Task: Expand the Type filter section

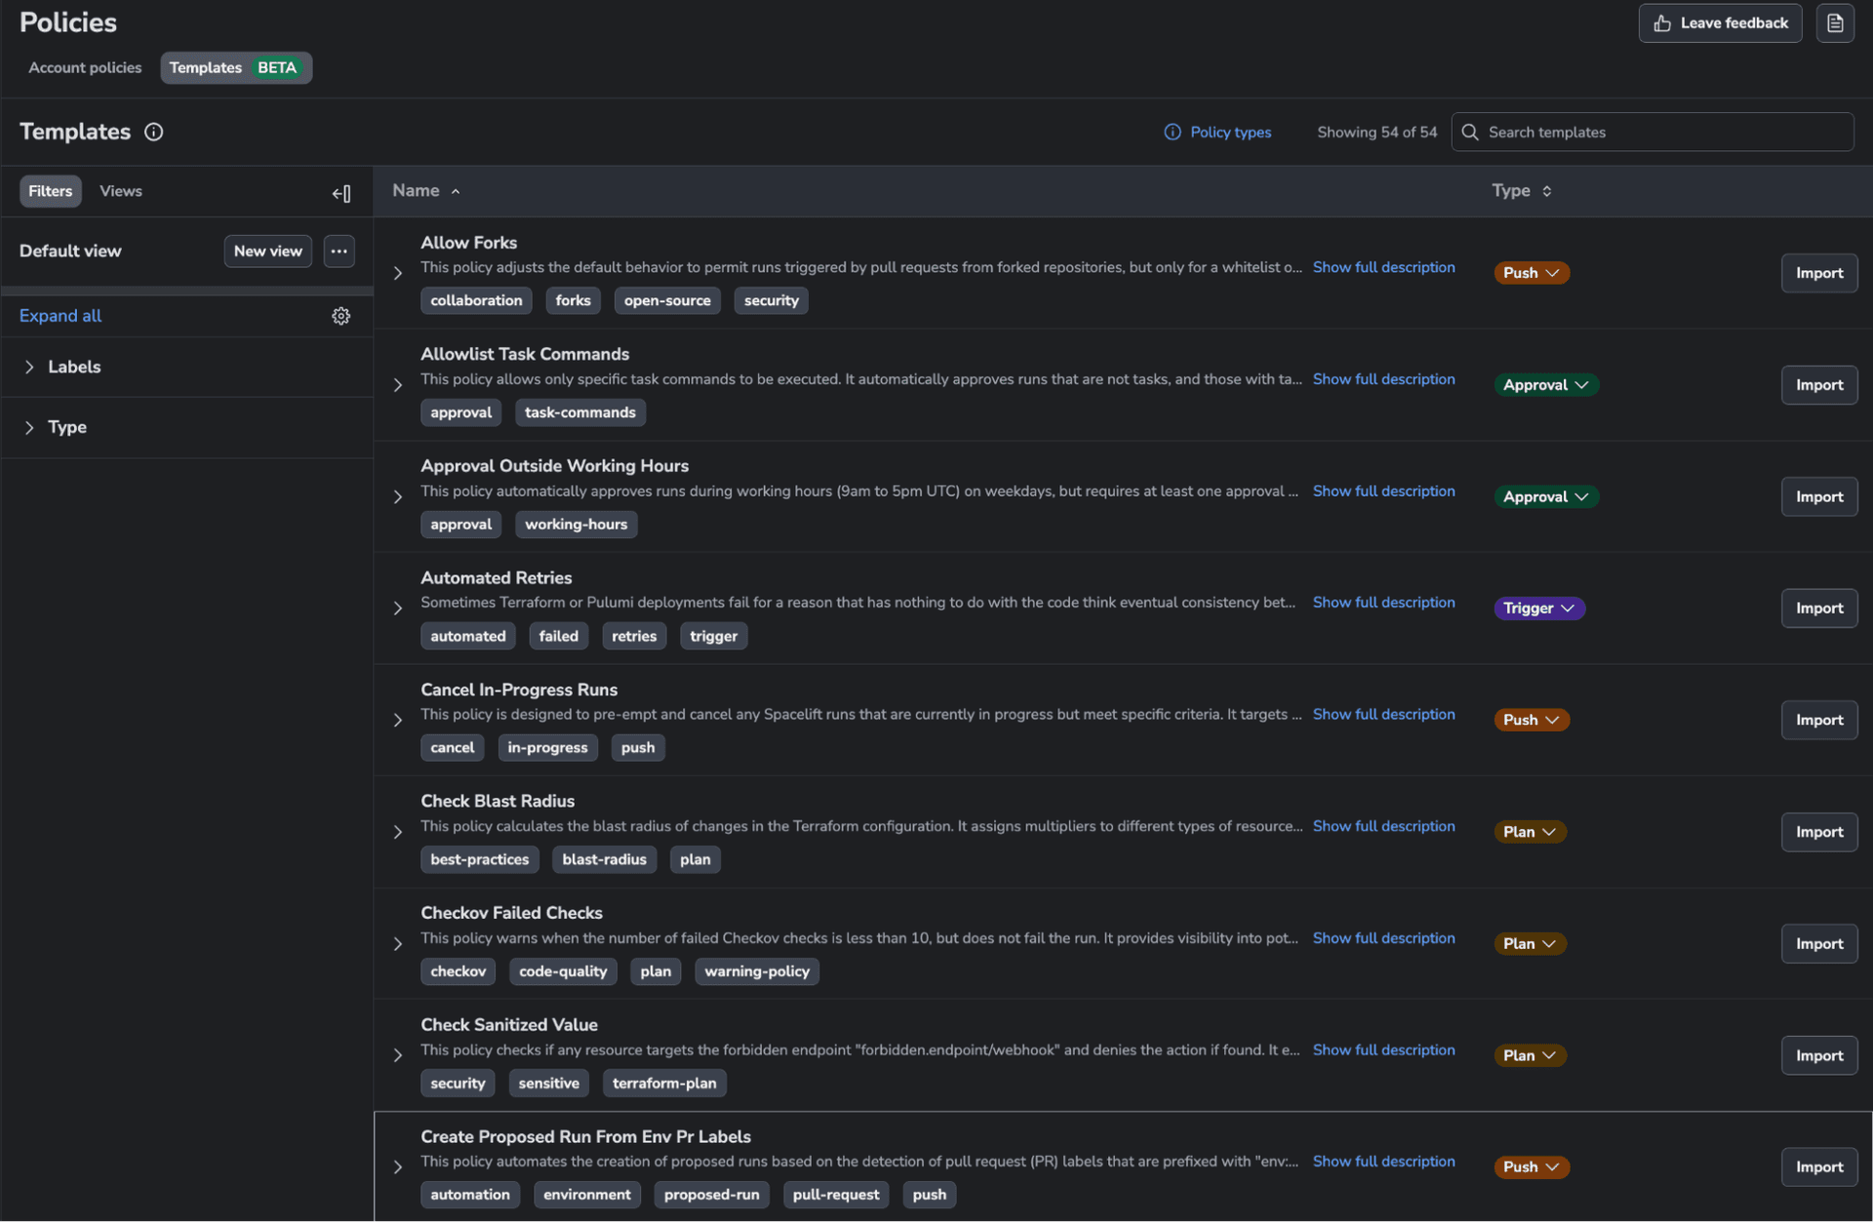Action: point(30,427)
